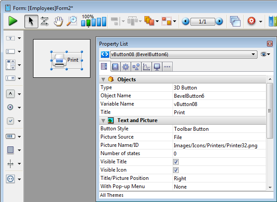Click the Print button on the form
This screenshot has width=277, height=202.
[66, 60]
